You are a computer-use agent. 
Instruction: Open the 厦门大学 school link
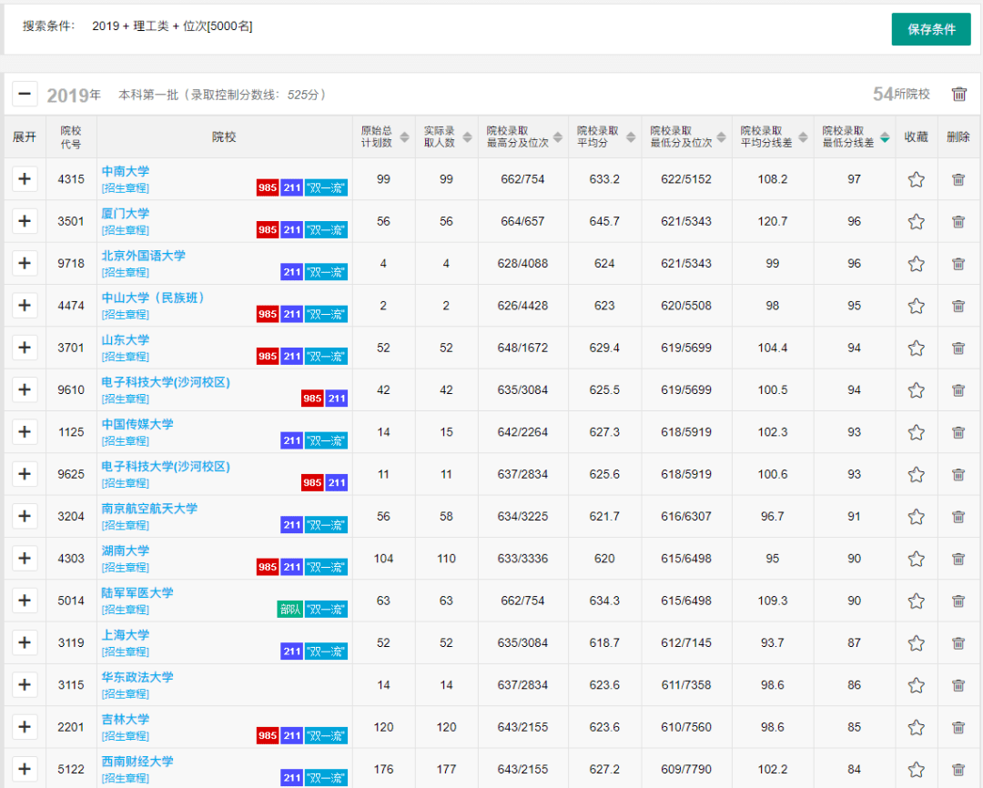click(x=126, y=213)
